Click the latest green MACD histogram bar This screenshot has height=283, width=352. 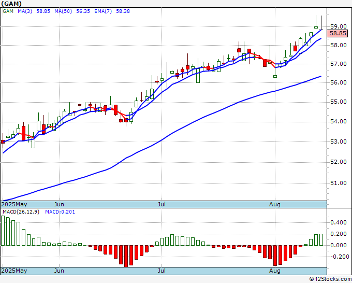click(x=321, y=239)
